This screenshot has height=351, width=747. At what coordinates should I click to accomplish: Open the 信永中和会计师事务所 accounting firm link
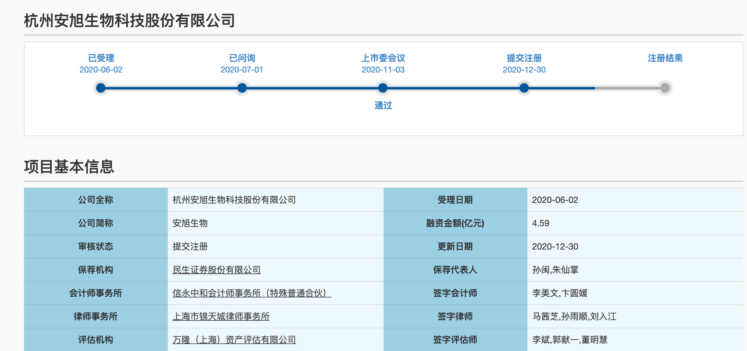[x=252, y=293]
